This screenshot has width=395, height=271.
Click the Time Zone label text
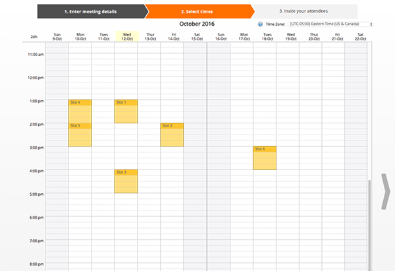click(275, 24)
